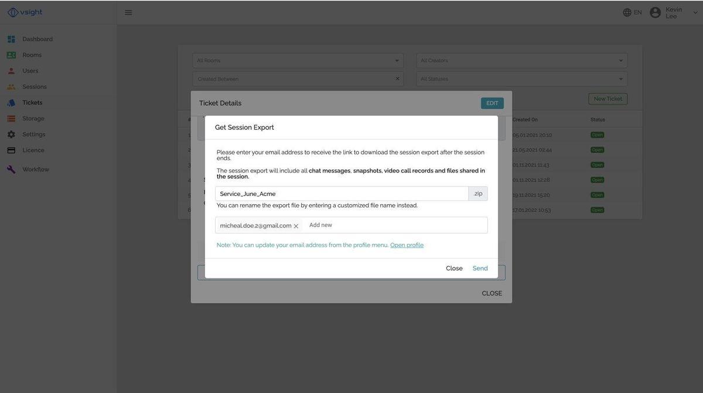The width and height of the screenshot is (703, 393).
Task: Click the vsight logo
Action: point(25,12)
